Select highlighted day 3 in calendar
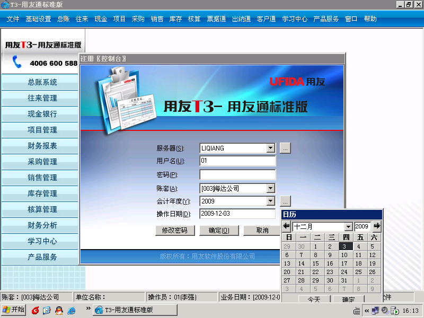This screenshot has height=318, width=424. (x=346, y=246)
